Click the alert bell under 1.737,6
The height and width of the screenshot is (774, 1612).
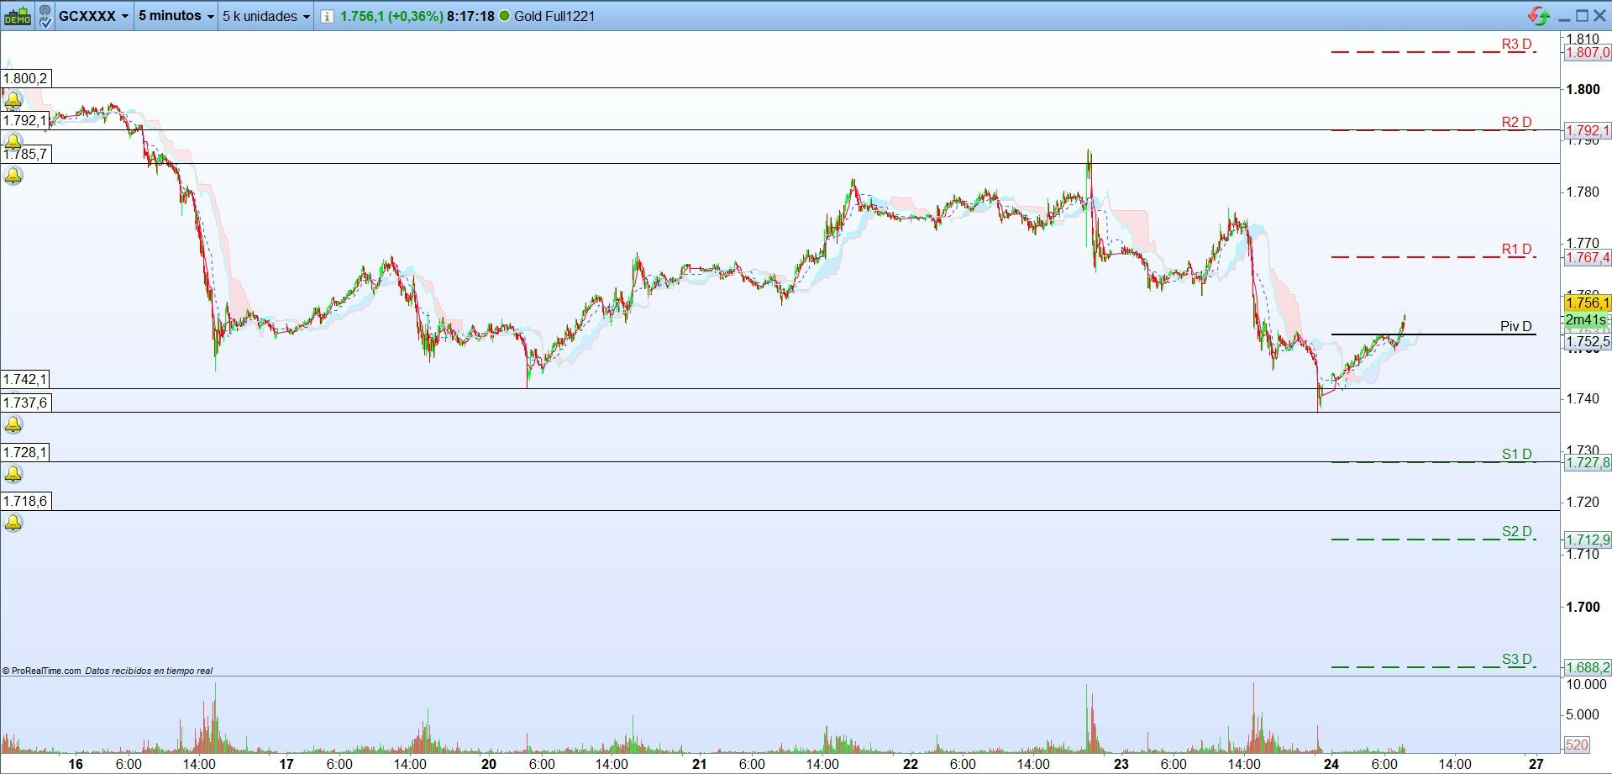tap(13, 424)
